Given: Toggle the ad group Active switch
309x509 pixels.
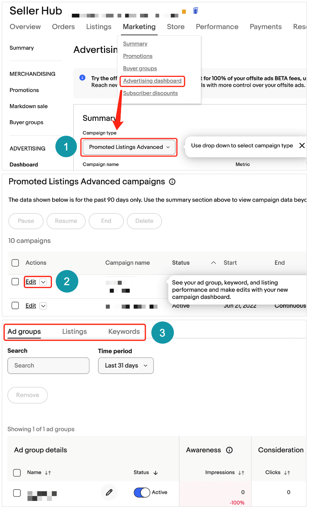Looking at the screenshot, I should (142, 492).
